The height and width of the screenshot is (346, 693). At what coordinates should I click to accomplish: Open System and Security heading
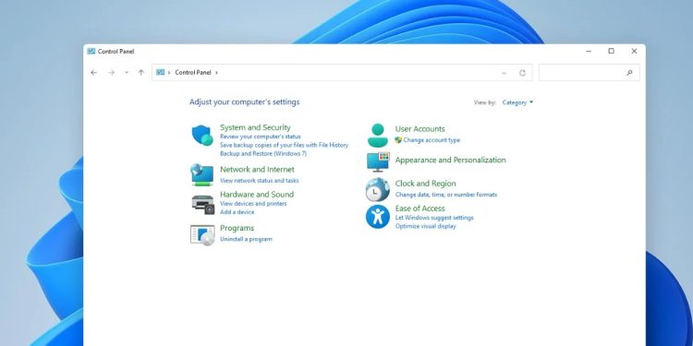tap(255, 127)
